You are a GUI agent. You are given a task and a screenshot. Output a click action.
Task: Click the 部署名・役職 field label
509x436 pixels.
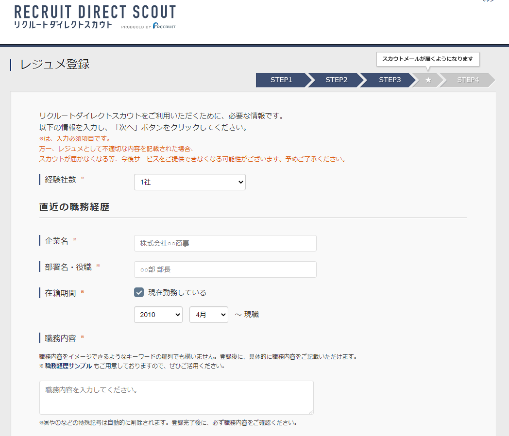68,268
